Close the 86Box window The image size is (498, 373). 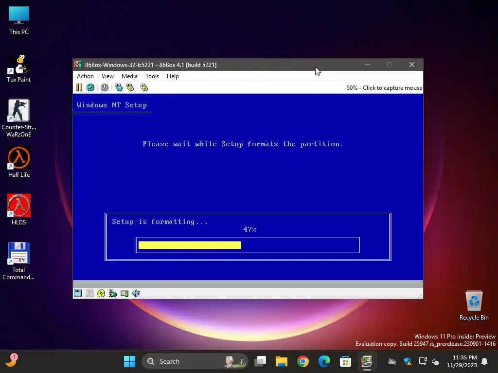(x=412, y=65)
